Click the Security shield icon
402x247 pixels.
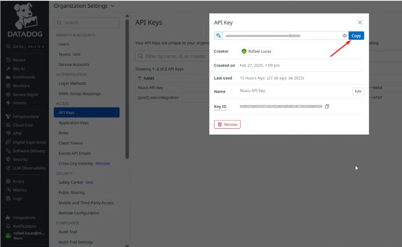pos(8,159)
